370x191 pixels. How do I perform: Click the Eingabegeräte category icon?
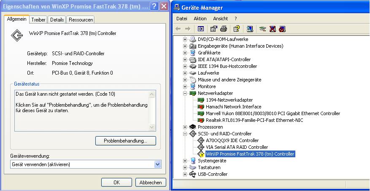tap(193, 46)
